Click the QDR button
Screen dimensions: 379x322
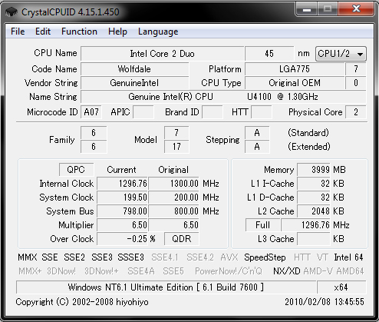181,238
